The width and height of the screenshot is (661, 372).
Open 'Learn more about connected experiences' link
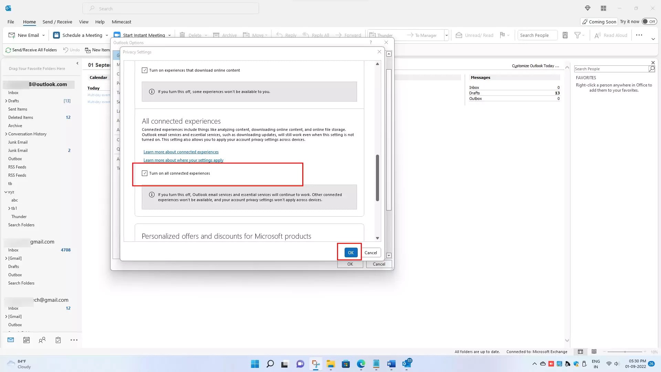(181, 152)
